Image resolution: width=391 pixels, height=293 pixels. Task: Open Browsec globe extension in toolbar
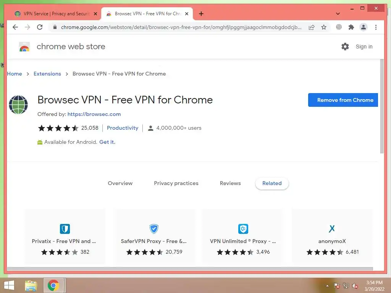tap(339, 27)
